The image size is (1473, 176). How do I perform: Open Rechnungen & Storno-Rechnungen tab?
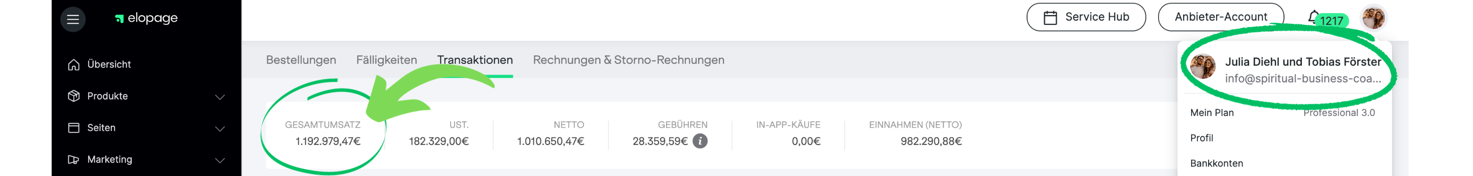(628, 60)
